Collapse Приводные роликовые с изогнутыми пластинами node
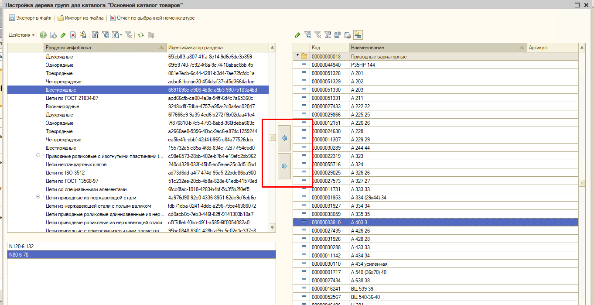Screen dimensions: 594x305 point(38,156)
